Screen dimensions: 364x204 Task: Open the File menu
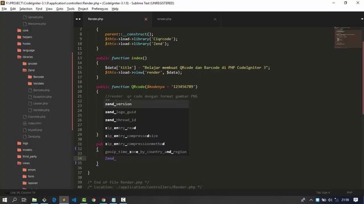[4, 9]
